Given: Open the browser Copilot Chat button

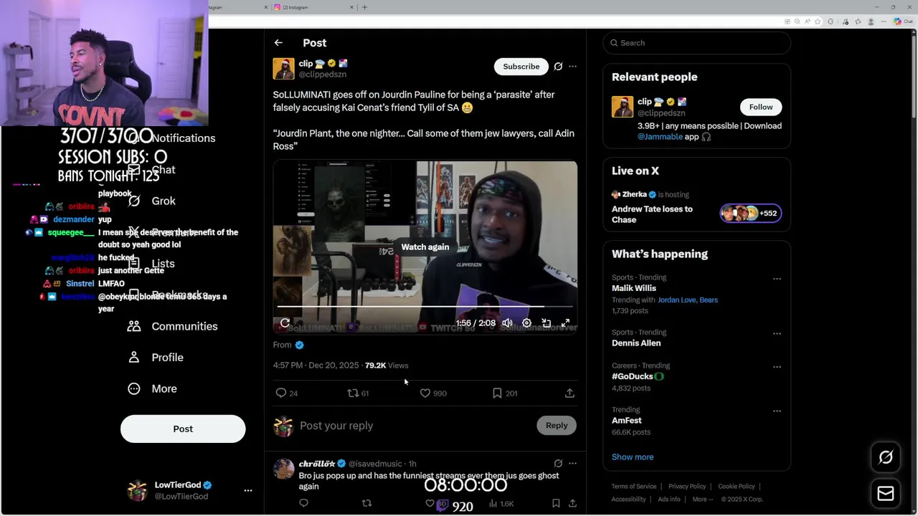Looking at the screenshot, I should click(902, 21).
